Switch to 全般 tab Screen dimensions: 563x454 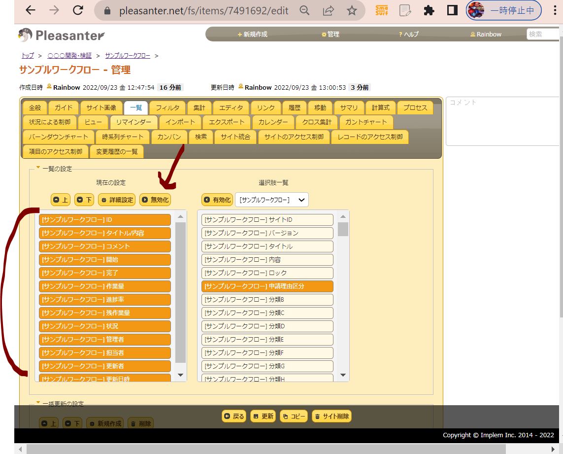(x=35, y=108)
